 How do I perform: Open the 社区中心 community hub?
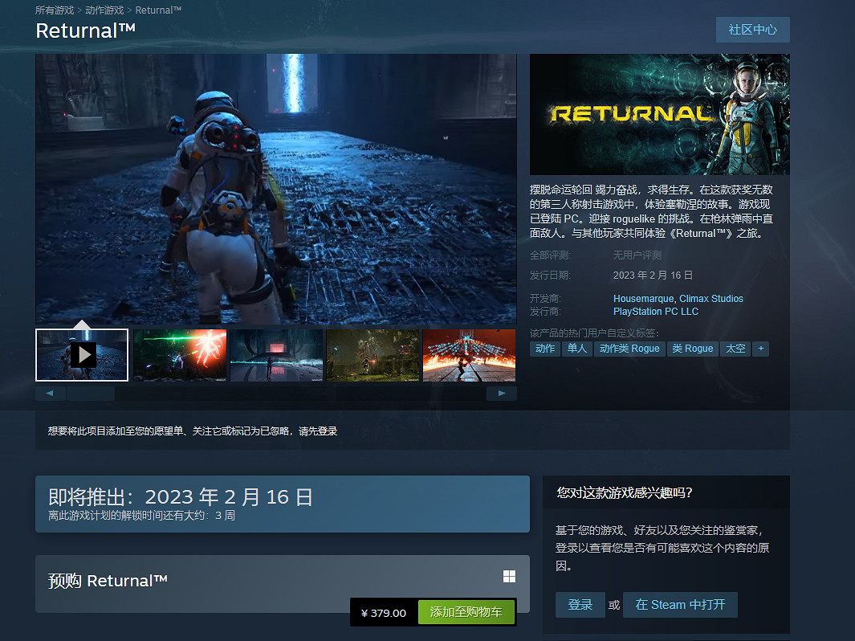[752, 30]
